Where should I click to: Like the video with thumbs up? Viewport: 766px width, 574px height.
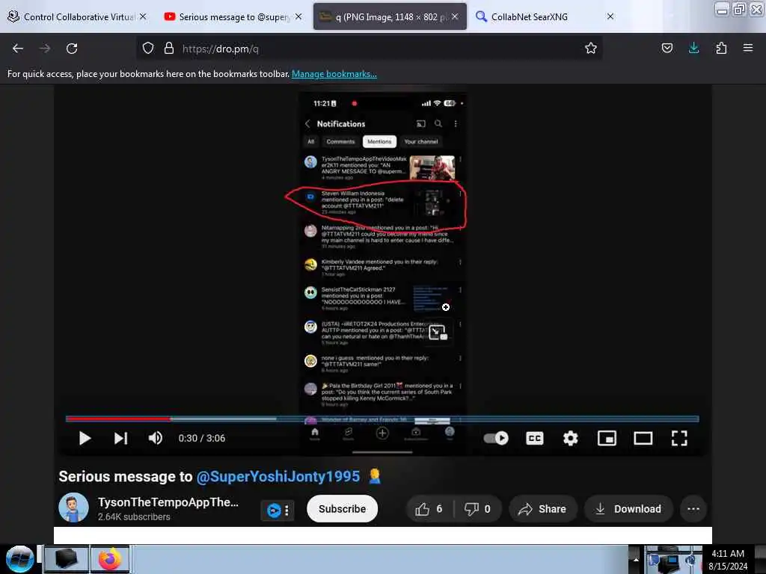point(429,509)
